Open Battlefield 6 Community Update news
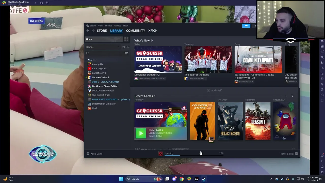325x183 pixels. [x=258, y=59]
